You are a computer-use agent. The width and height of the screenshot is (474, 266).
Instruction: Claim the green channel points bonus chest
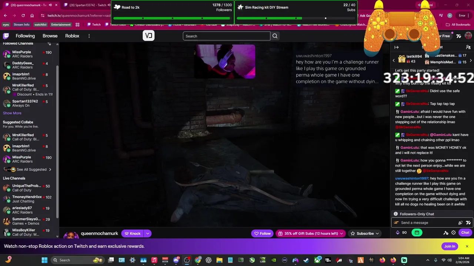pos(417,232)
